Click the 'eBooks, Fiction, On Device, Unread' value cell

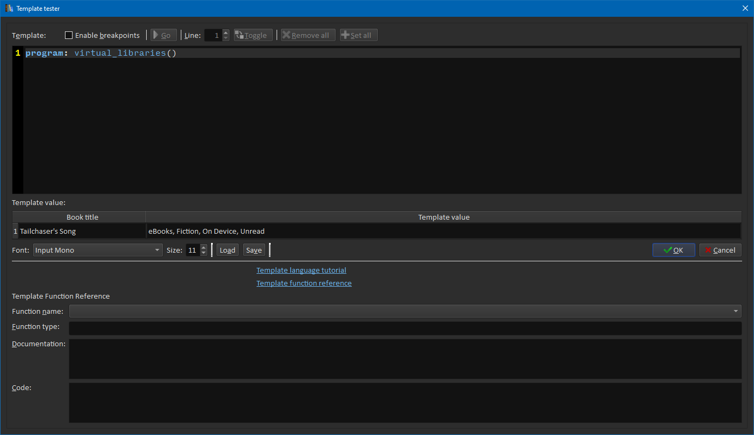point(444,231)
